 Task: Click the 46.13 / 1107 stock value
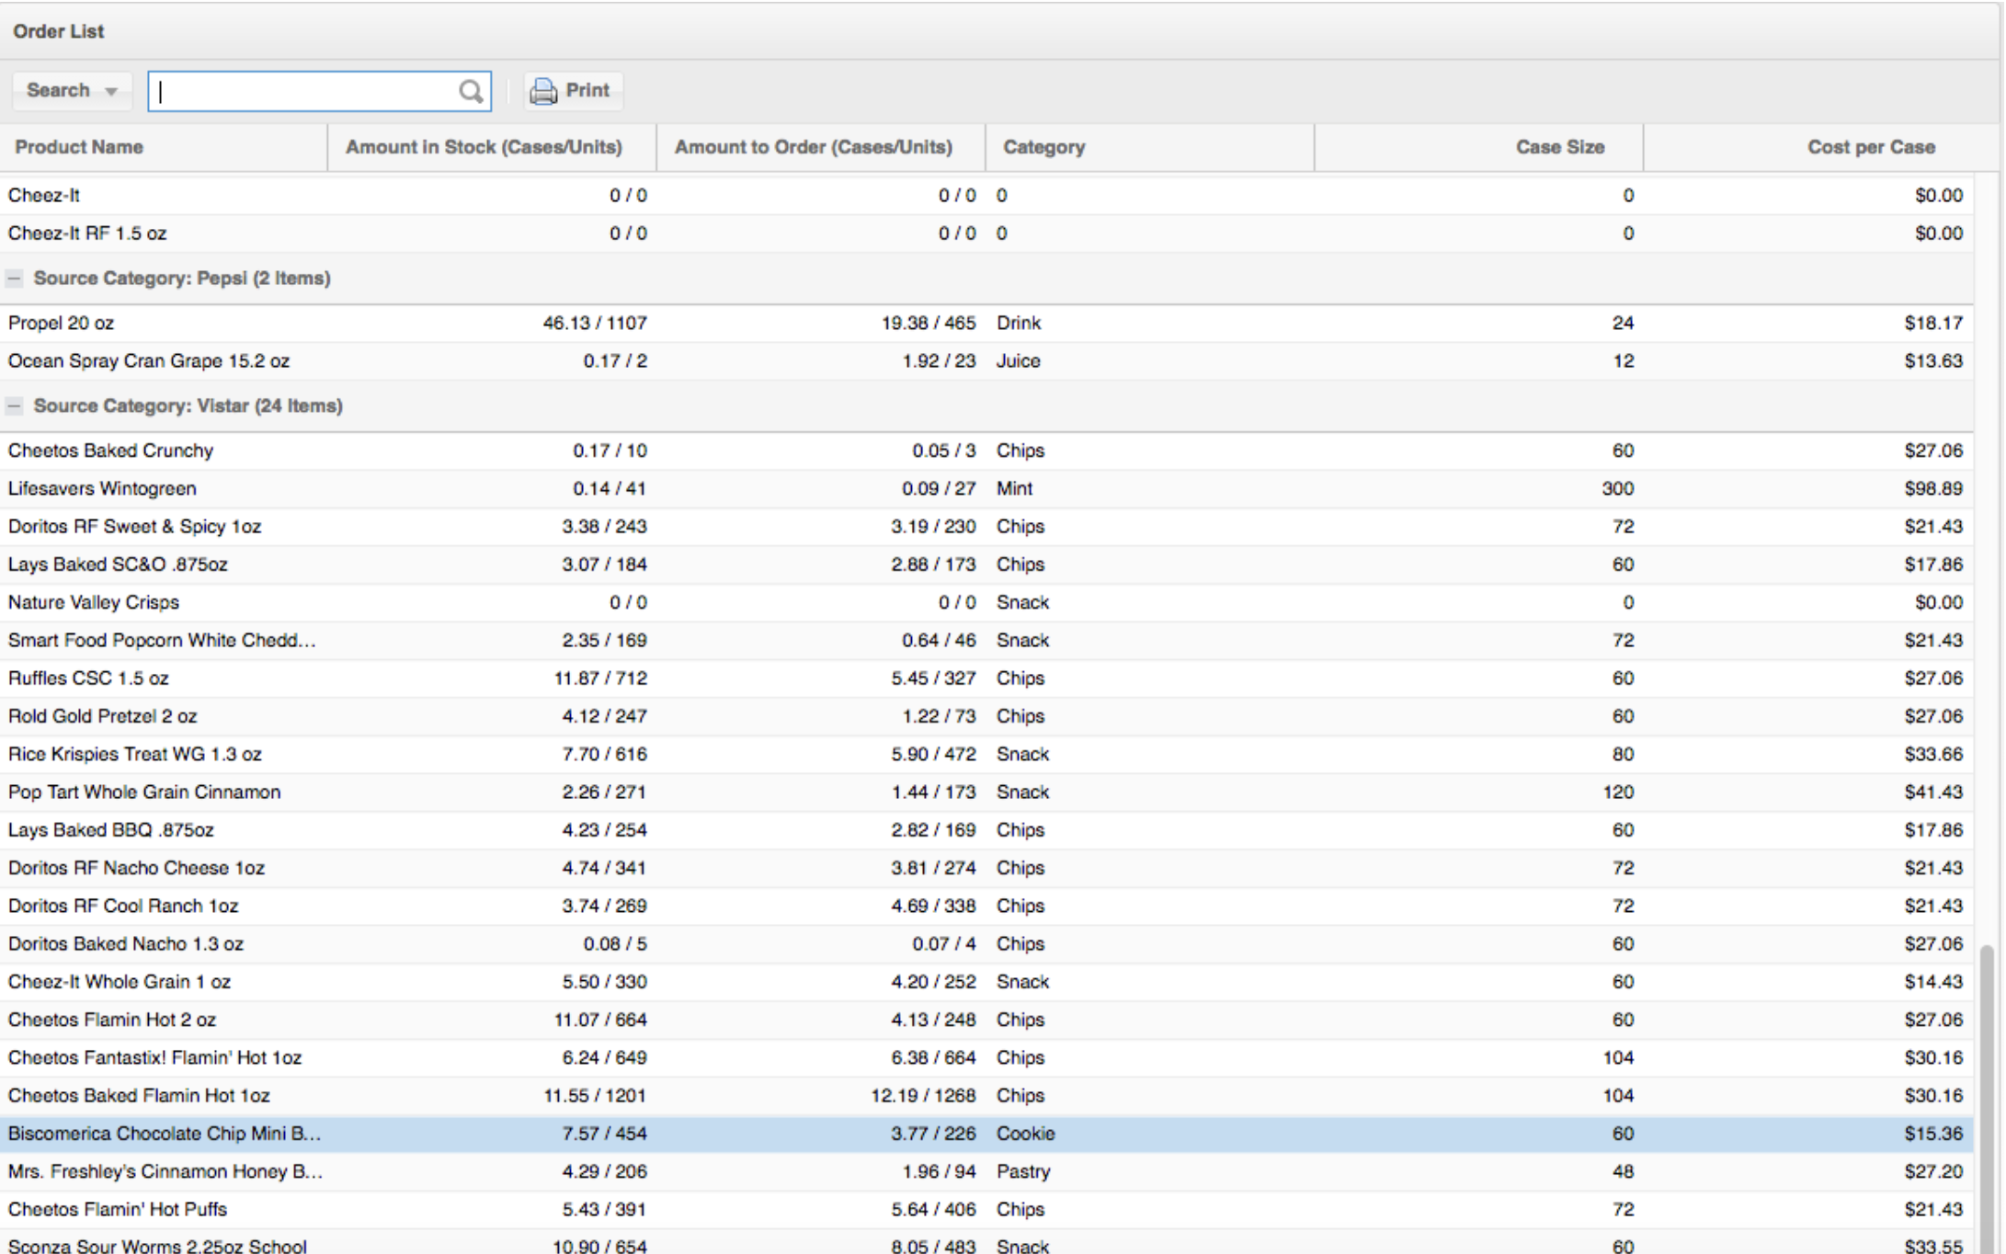pos(595,323)
